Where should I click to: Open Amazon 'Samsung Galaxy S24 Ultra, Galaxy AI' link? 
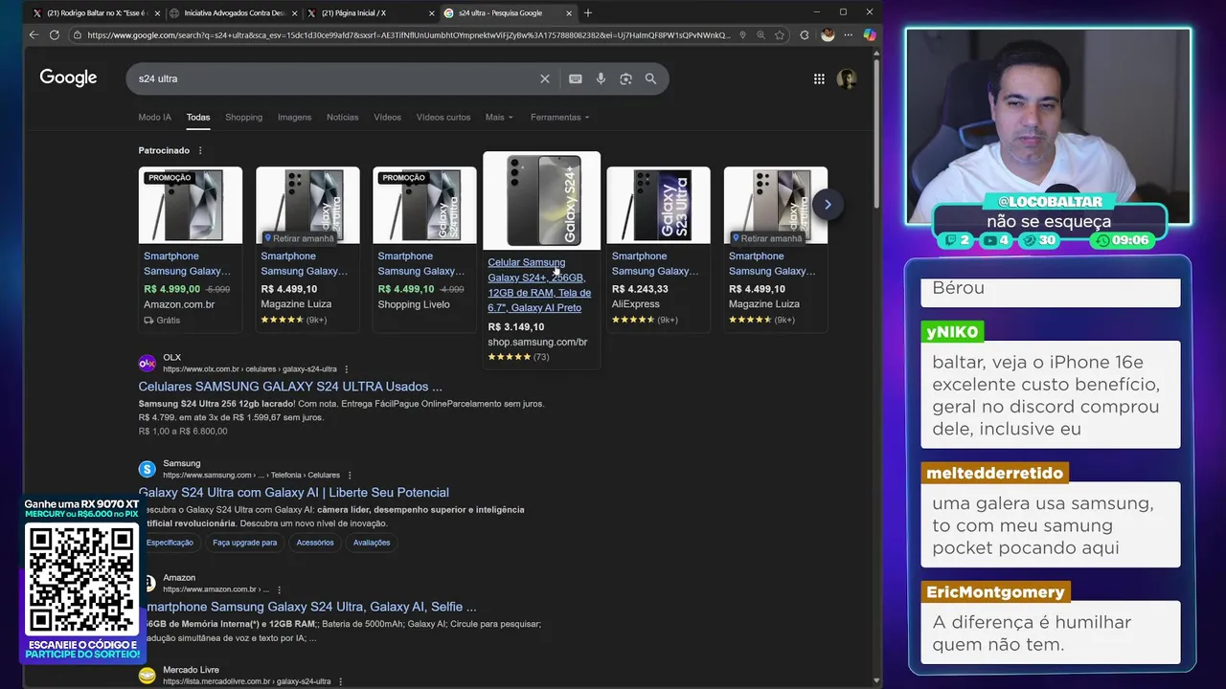click(x=307, y=607)
